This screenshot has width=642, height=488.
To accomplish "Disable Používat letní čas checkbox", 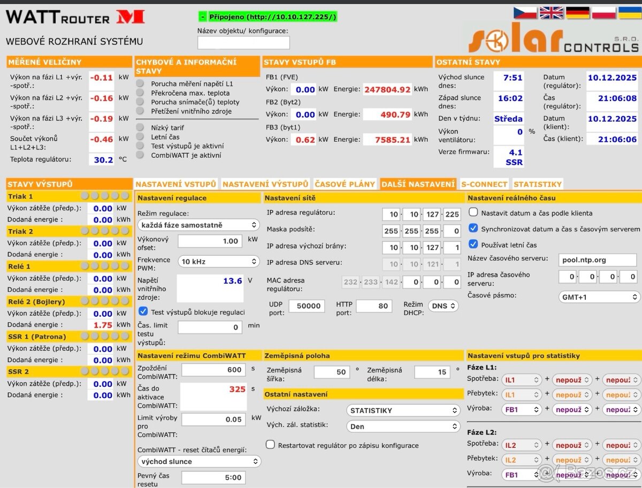I will coord(473,244).
